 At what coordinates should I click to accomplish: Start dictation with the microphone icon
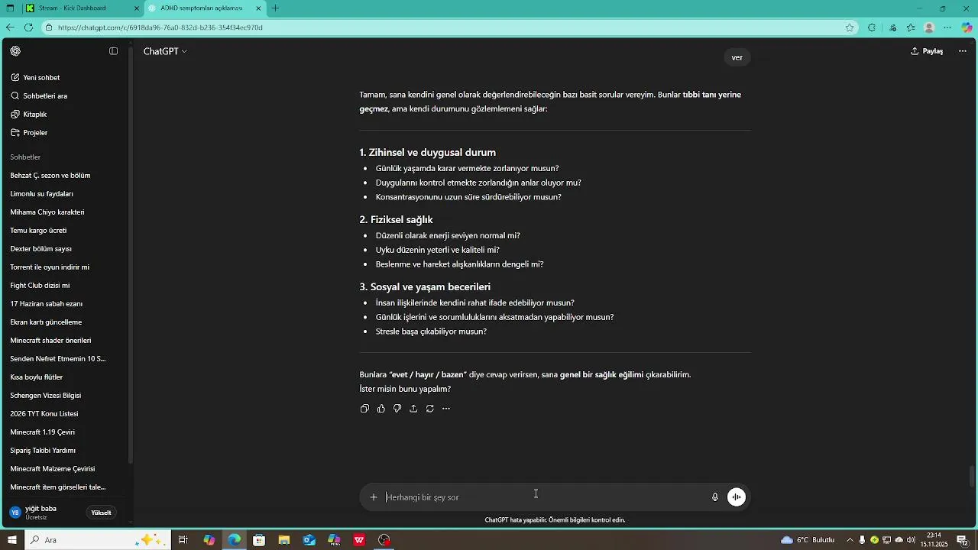[715, 497]
